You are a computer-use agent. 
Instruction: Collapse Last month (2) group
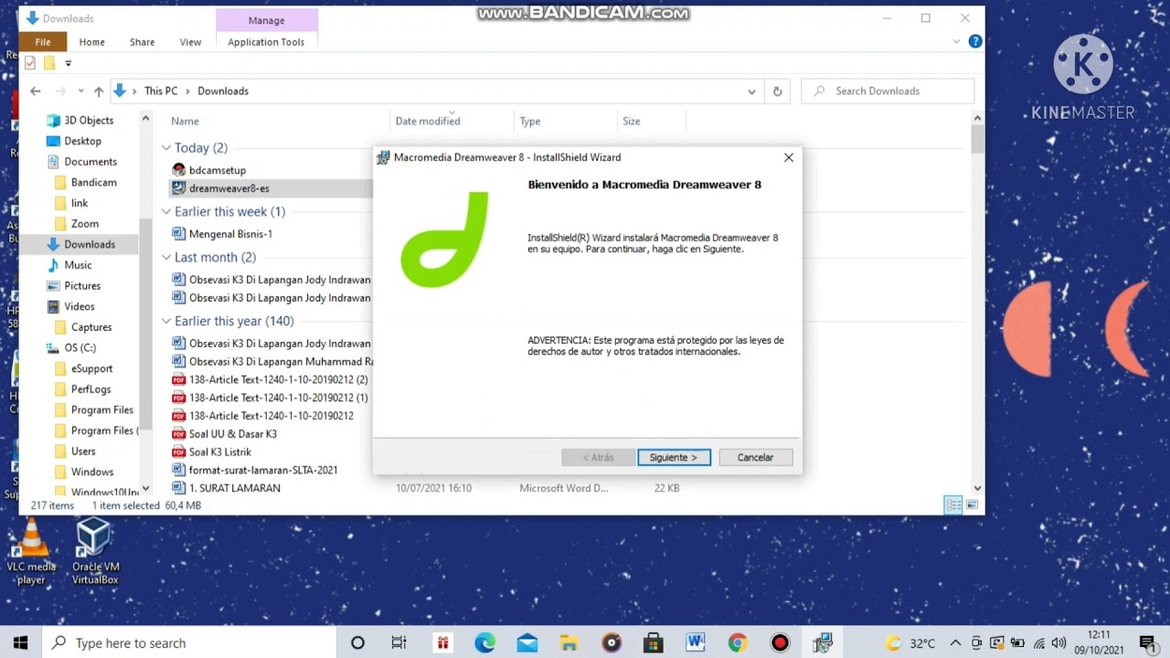pos(166,258)
